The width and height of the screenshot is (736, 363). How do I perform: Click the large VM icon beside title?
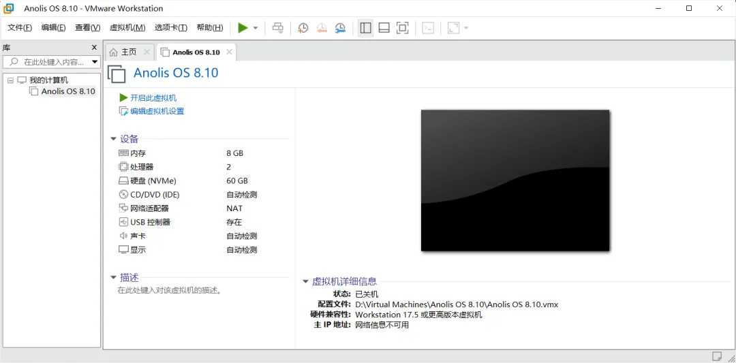pos(117,74)
